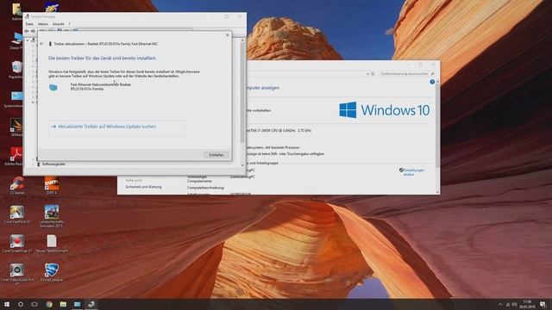Open 'Einstellungen ändern' link in System window
The width and height of the screenshot is (552, 310).
pyautogui.click(x=414, y=172)
